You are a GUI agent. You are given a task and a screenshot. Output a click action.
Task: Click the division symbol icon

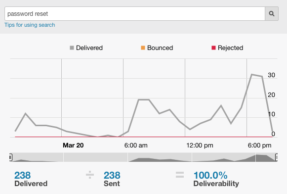[x=90, y=175]
